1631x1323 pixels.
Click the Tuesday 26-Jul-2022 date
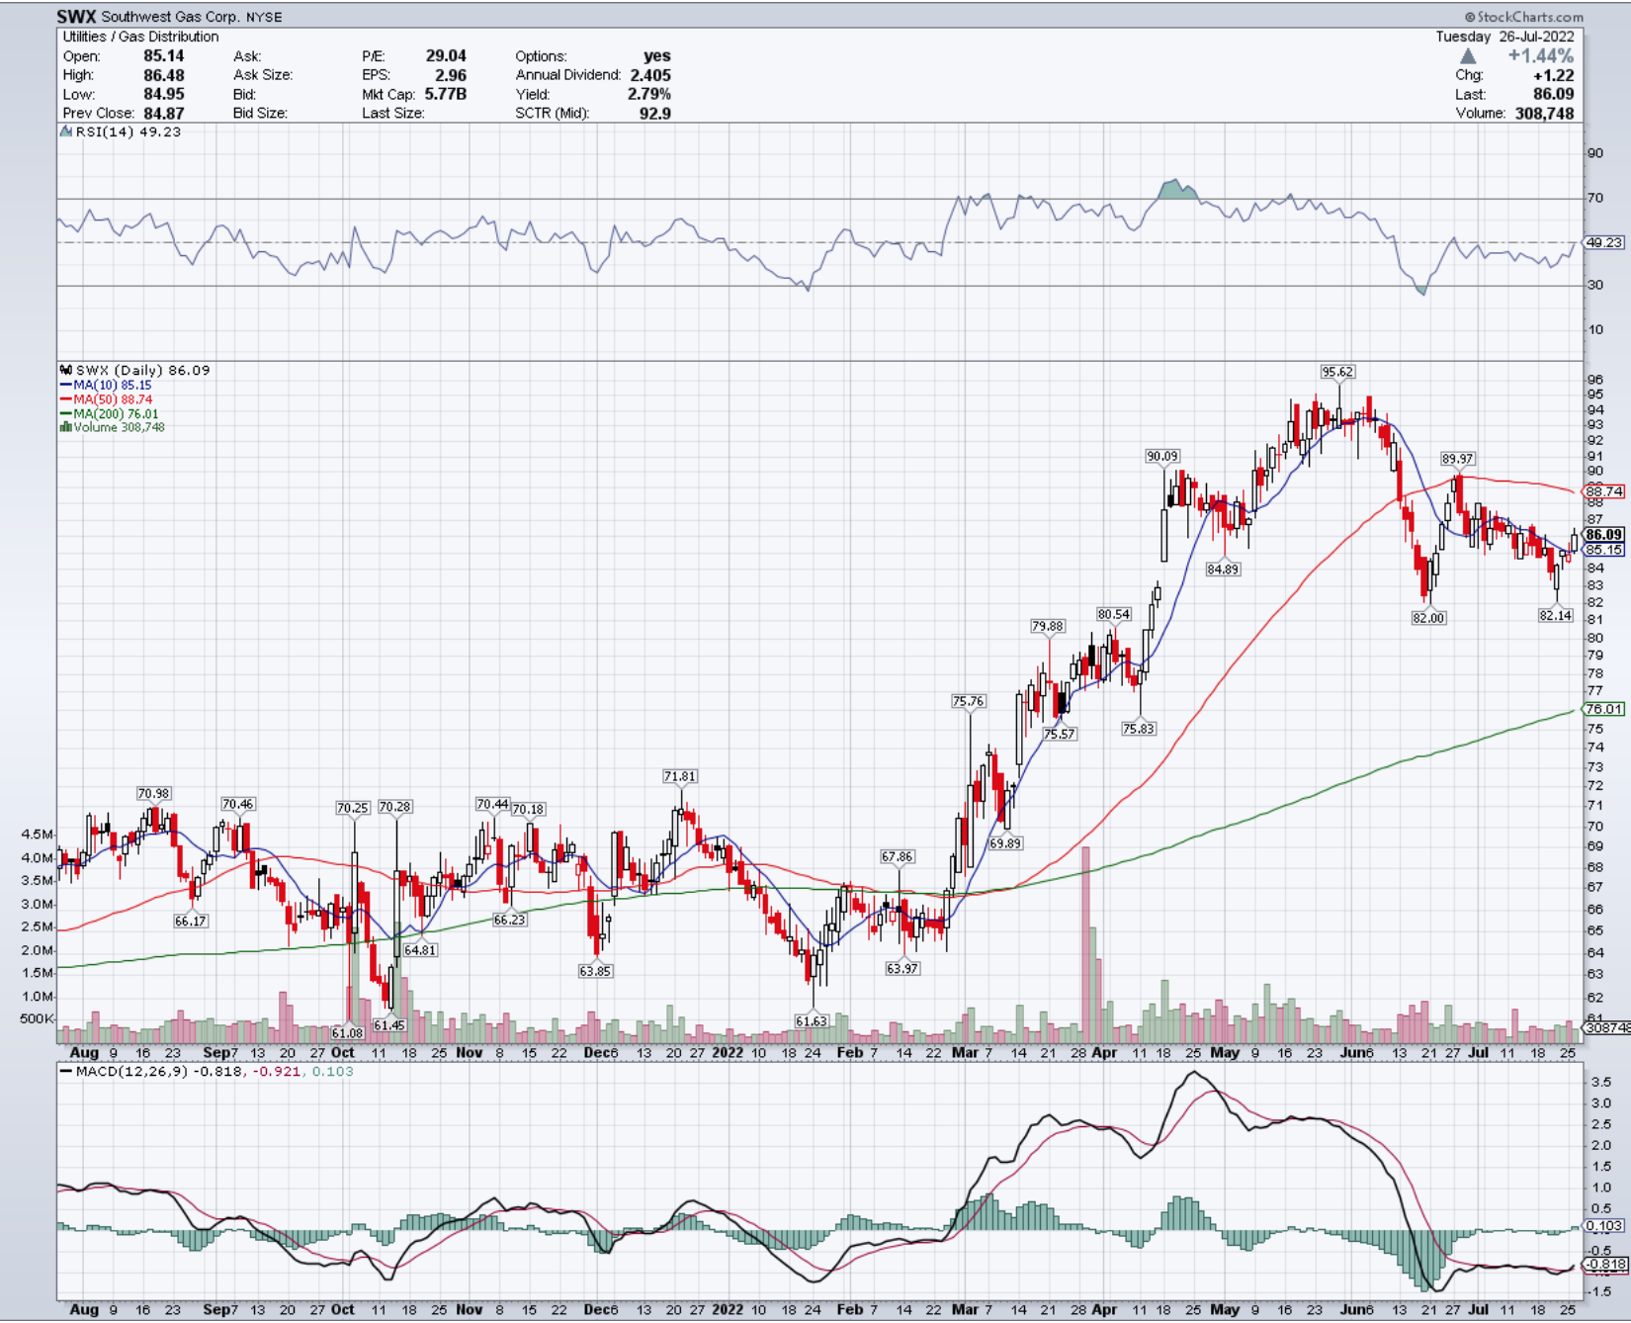click(x=1504, y=37)
